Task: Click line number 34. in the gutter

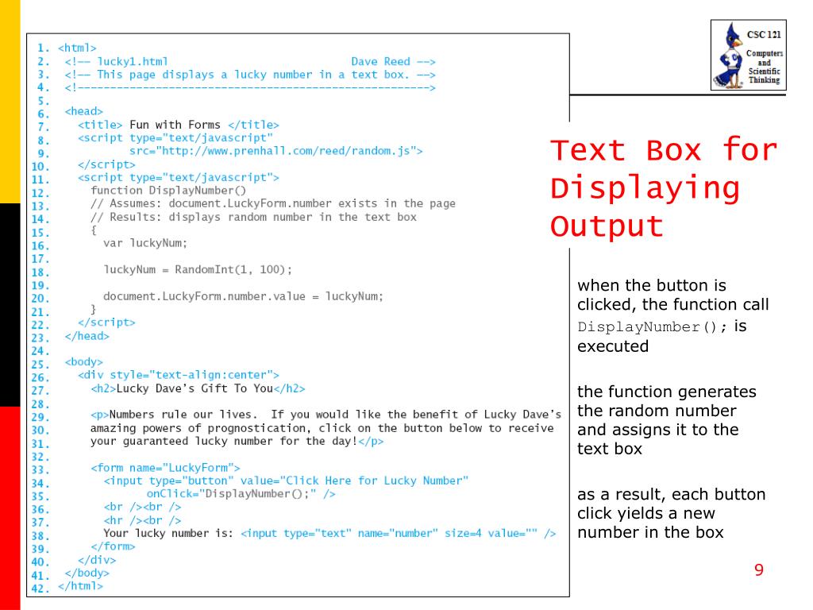Action: [x=40, y=484]
